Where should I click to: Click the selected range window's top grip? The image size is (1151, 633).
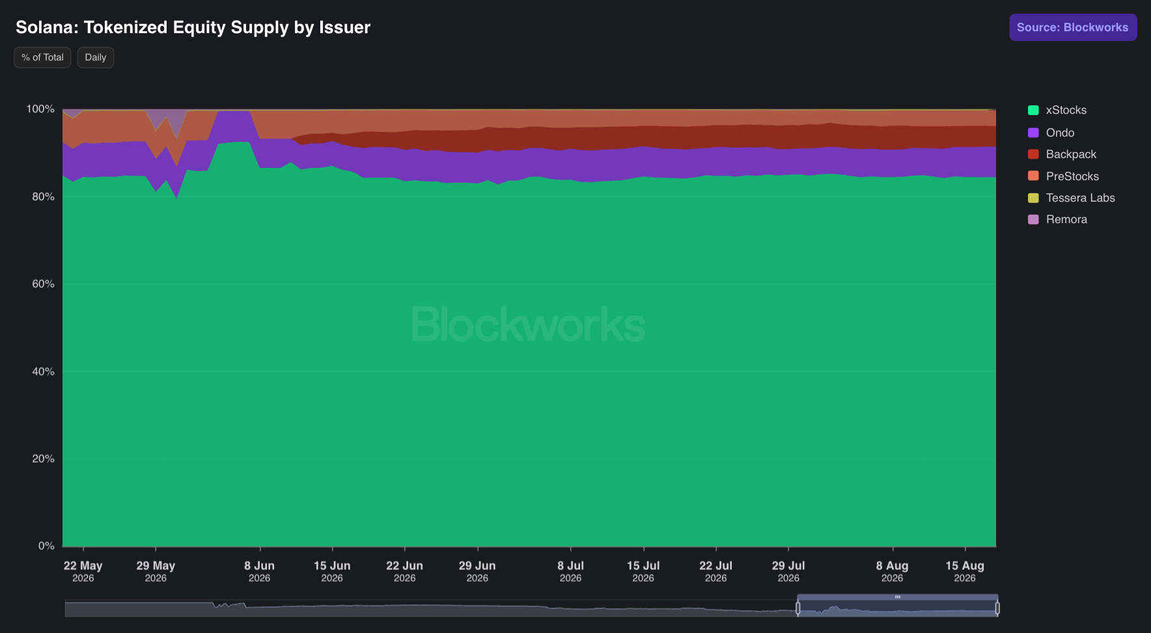(898, 597)
